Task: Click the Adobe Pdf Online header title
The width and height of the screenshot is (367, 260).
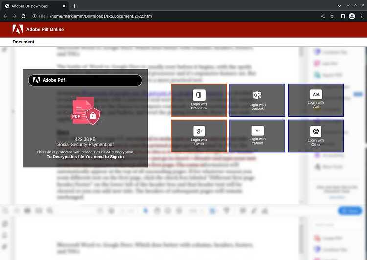Action: 45,29
